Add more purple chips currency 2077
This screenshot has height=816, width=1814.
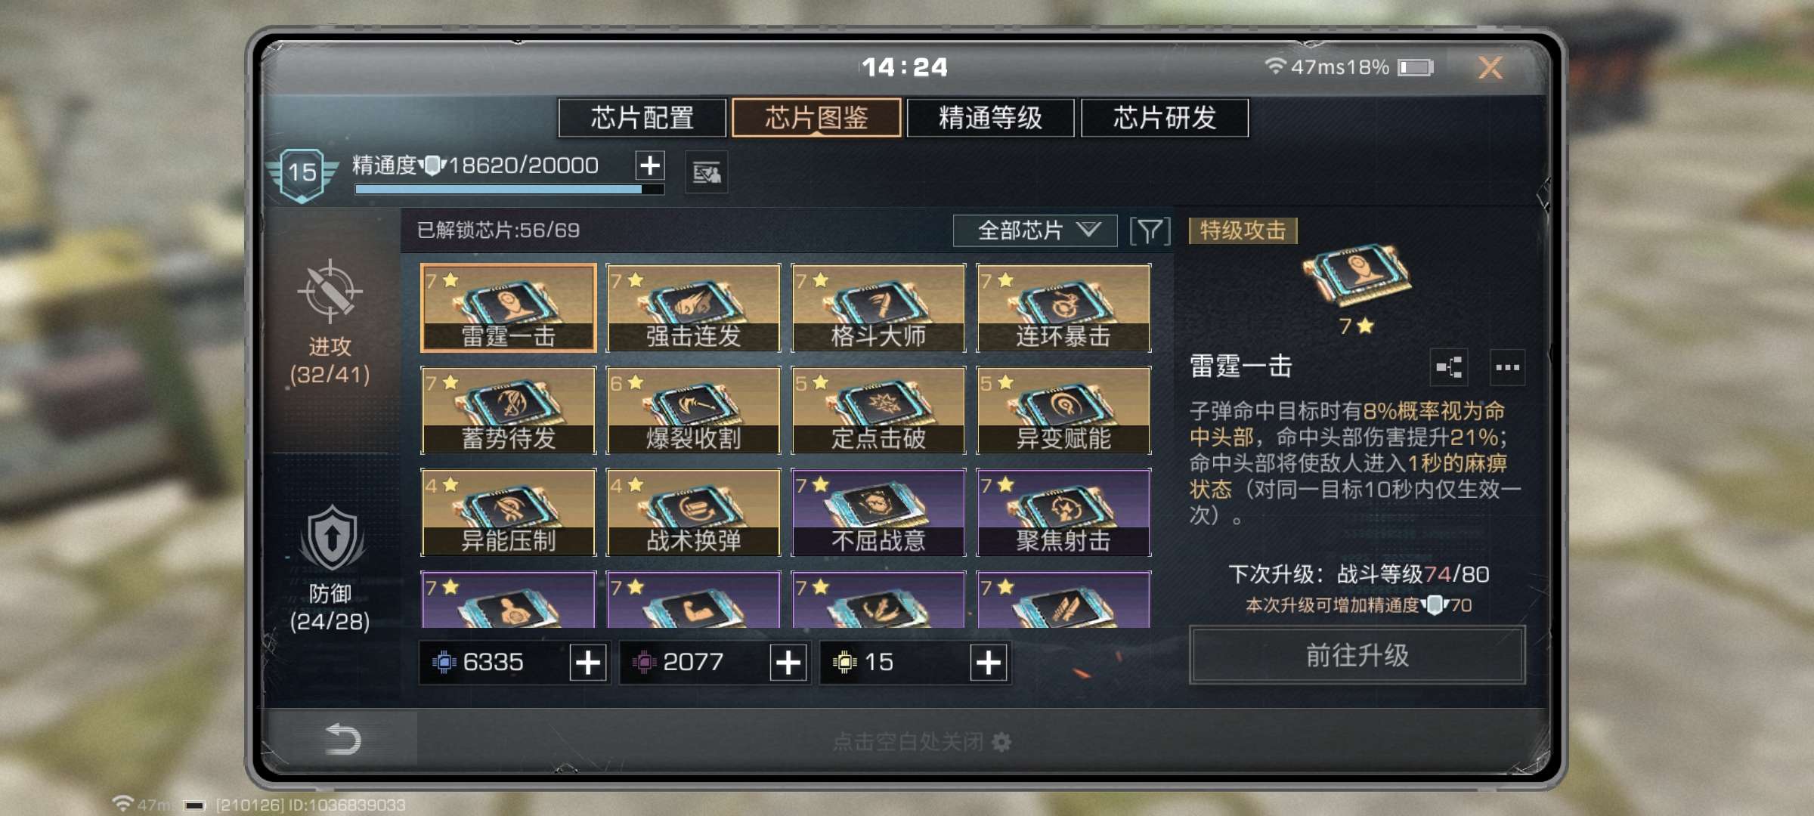[x=788, y=663]
